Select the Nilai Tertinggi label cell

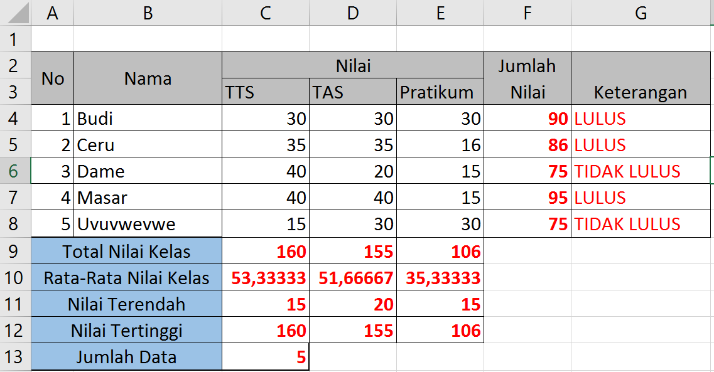pos(126,330)
